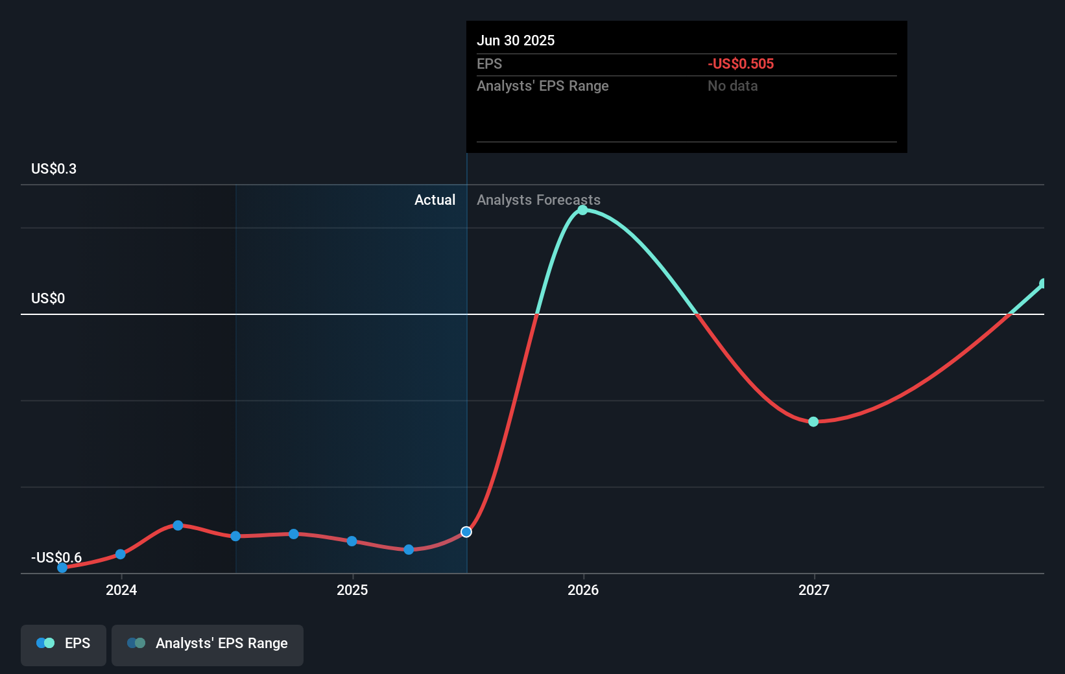Click the Jun 30 2025 tooltip date
This screenshot has height=674, width=1065.
coord(516,41)
